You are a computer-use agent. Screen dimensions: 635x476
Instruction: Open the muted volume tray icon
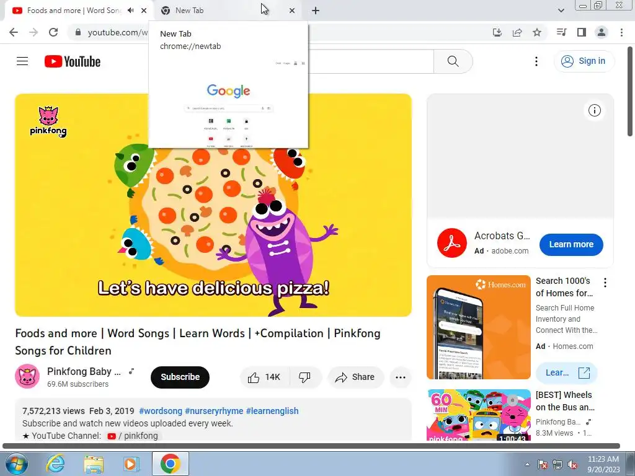coord(572,465)
